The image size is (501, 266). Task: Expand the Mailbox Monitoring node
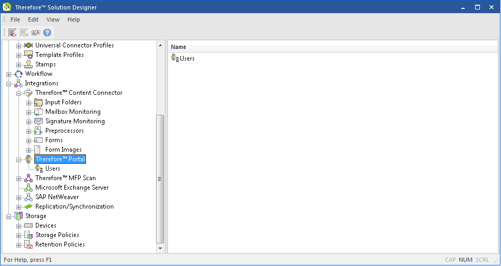point(28,112)
